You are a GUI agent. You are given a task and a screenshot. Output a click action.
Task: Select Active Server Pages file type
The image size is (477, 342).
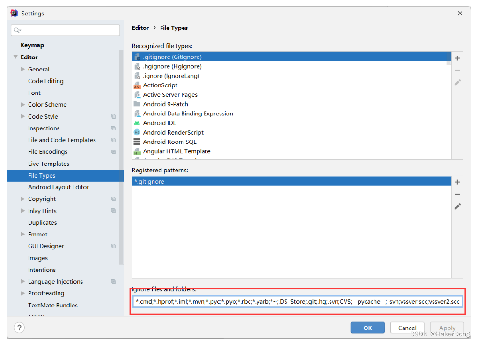pyautogui.click(x=292, y=94)
